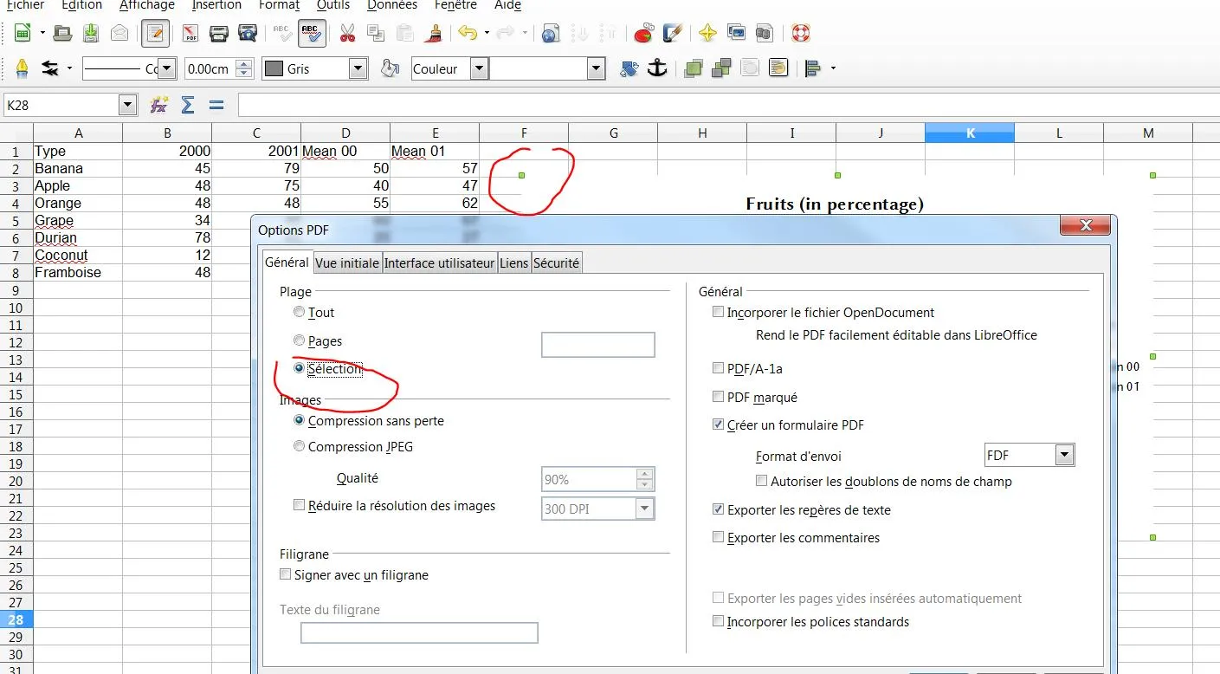Click the Clone formatting paintbrush icon

(x=435, y=34)
